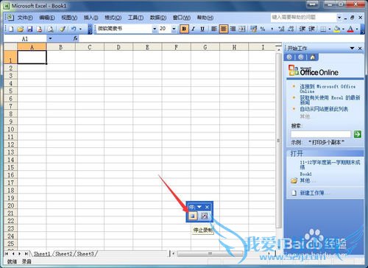Open the 工具(T) menu
Viewport: 368px width, 268px height.
pos(135,18)
